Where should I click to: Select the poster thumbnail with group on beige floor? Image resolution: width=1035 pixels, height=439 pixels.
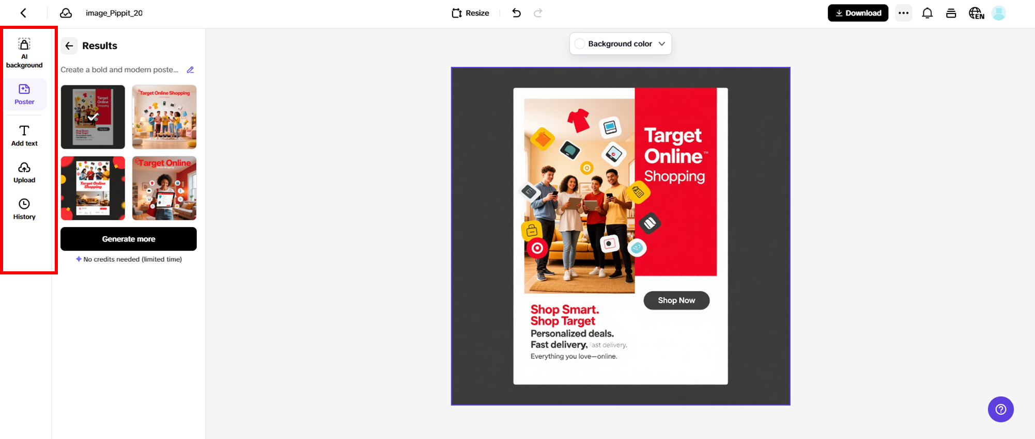coord(164,117)
